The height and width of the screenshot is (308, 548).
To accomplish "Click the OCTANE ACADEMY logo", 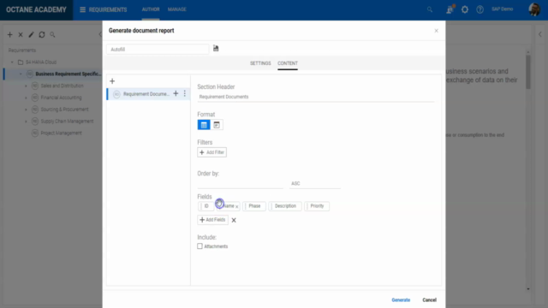I will (x=36, y=9).
